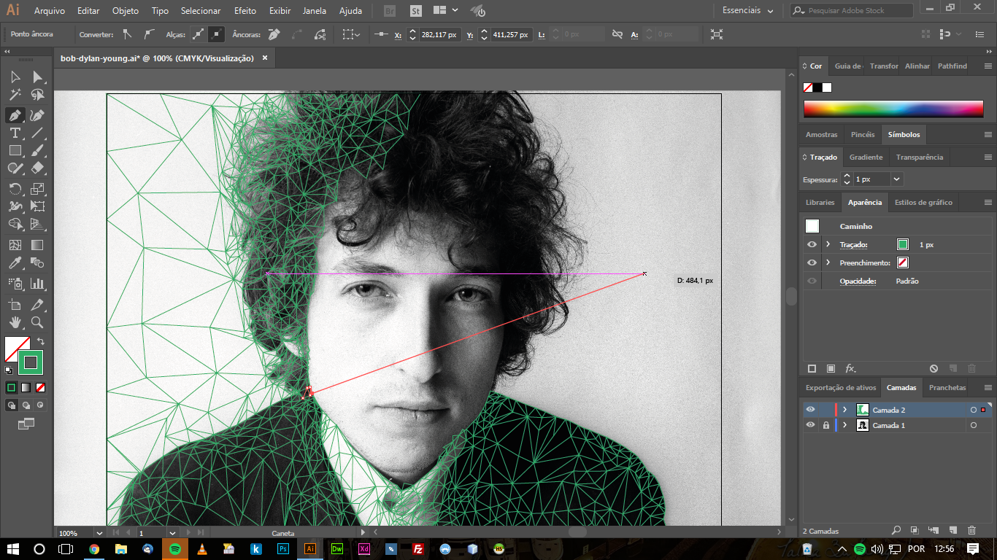Open the Amostras tab
997x560 pixels.
click(x=821, y=135)
